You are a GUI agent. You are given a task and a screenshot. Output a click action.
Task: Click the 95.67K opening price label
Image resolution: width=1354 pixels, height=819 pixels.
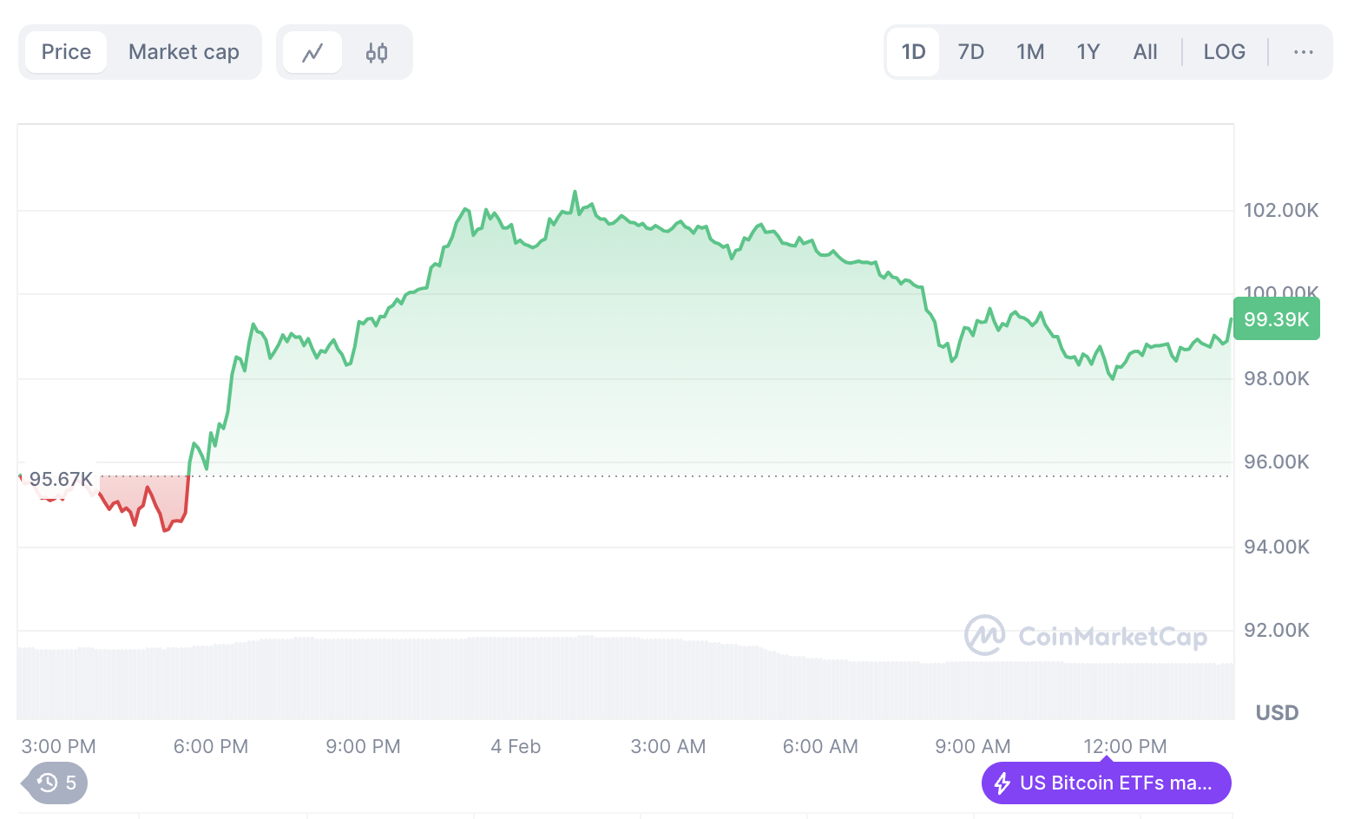61,479
